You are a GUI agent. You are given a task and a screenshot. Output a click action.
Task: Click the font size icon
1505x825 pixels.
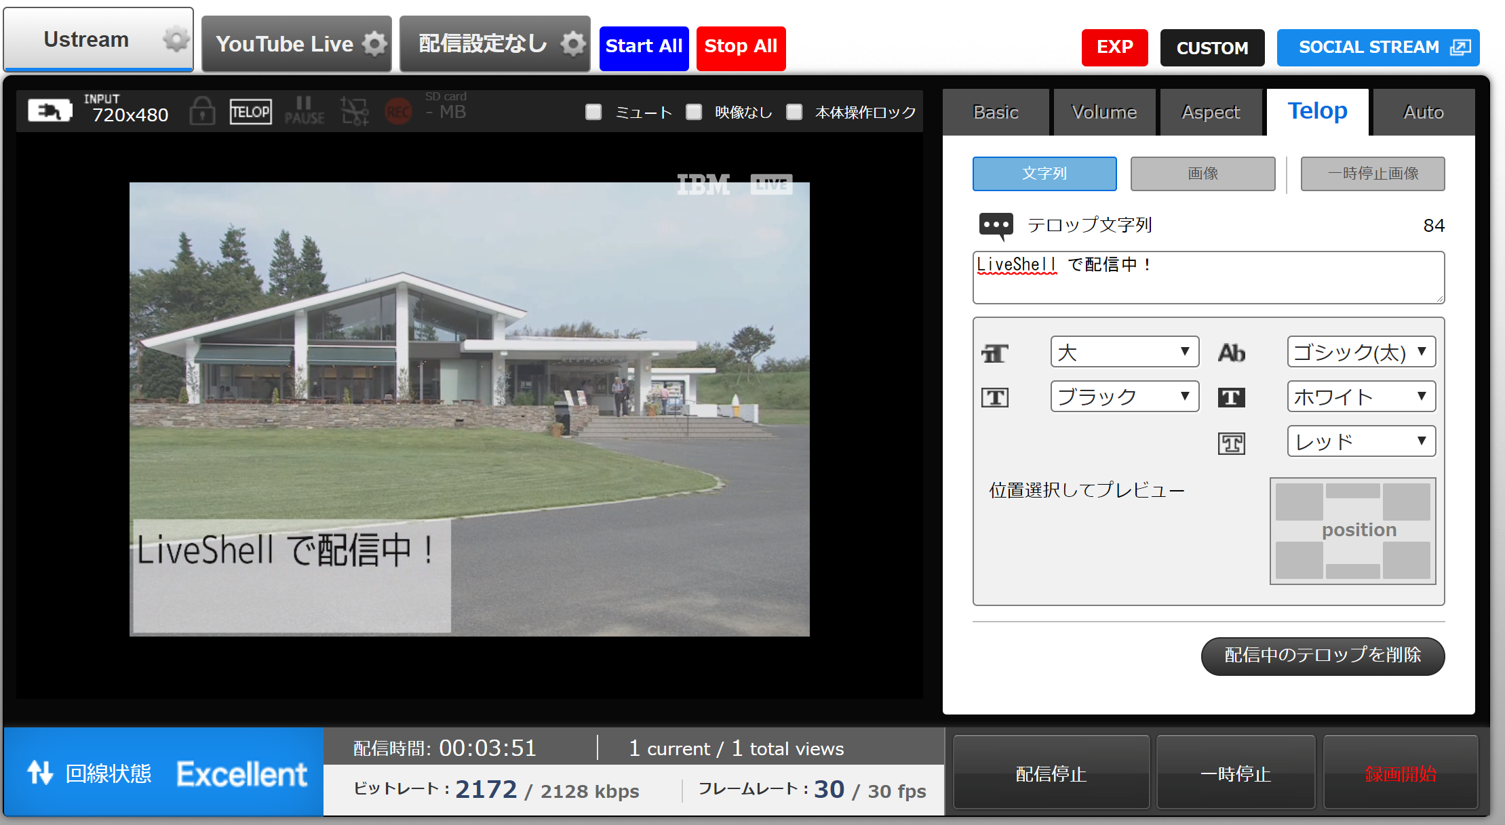(x=995, y=353)
